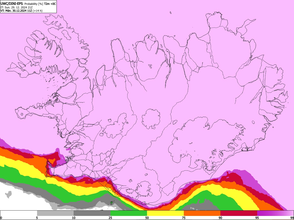
Task: Click the 'T2m <0C' parameter label
Action: (50, 4)
